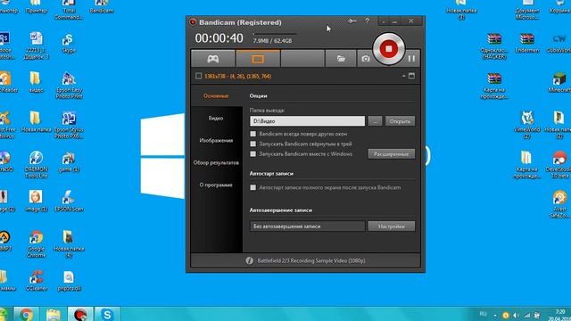The width and height of the screenshot is (571, 321).
Task: Enable launch Bandicam with Windows checkbox
Action: [253, 154]
